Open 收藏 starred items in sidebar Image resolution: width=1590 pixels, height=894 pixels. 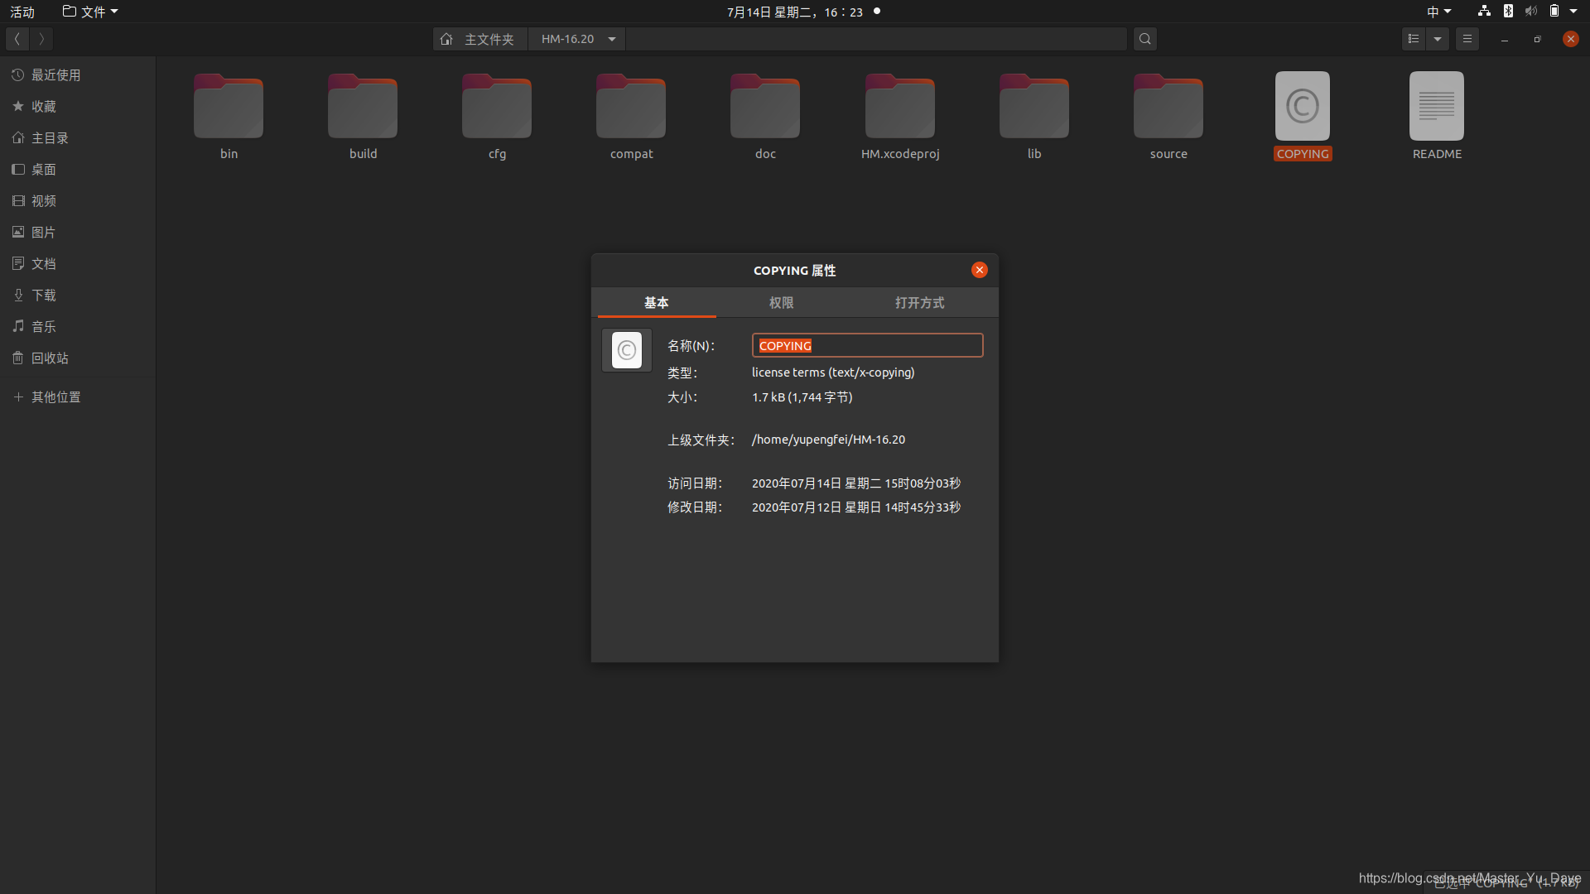[78, 107]
